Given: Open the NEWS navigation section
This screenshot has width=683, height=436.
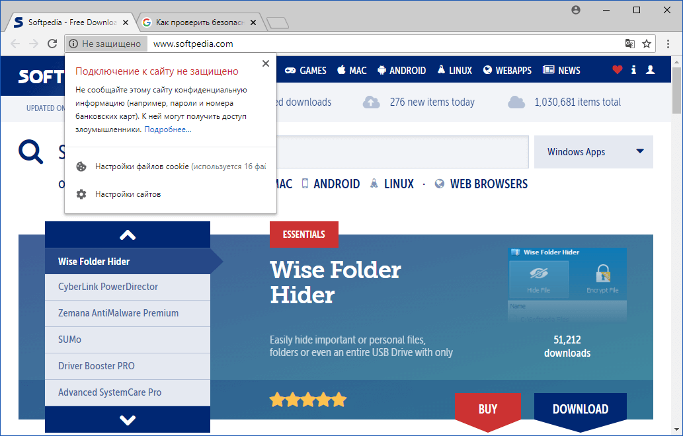Looking at the screenshot, I should (561, 70).
